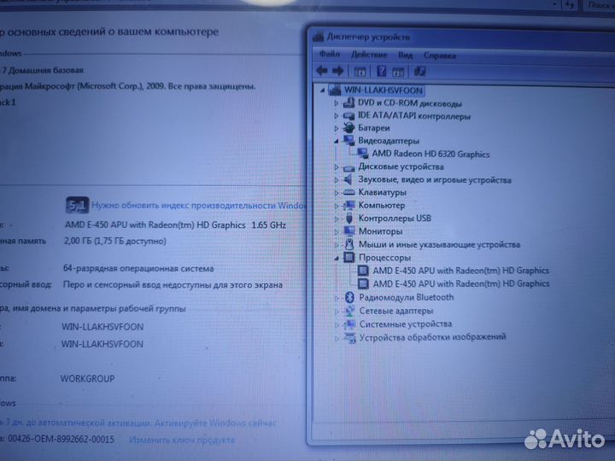
Task: Select first AMD E-450 APU processor entry
Action: point(461,271)
